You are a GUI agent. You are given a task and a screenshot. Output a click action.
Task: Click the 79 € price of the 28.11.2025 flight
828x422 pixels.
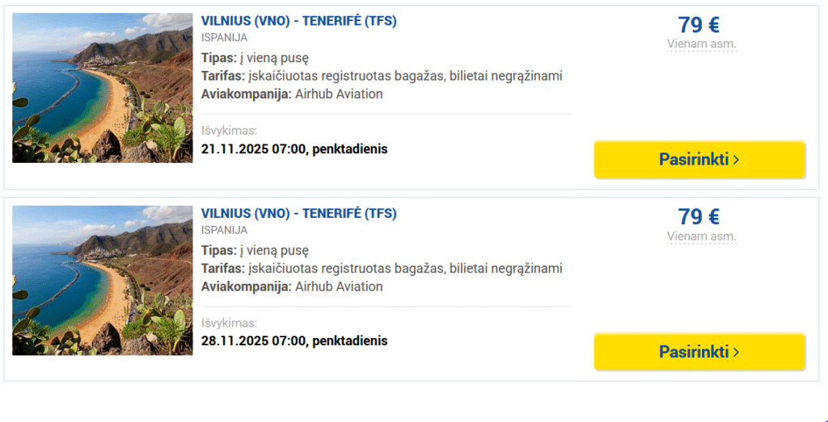pos(699,217)
